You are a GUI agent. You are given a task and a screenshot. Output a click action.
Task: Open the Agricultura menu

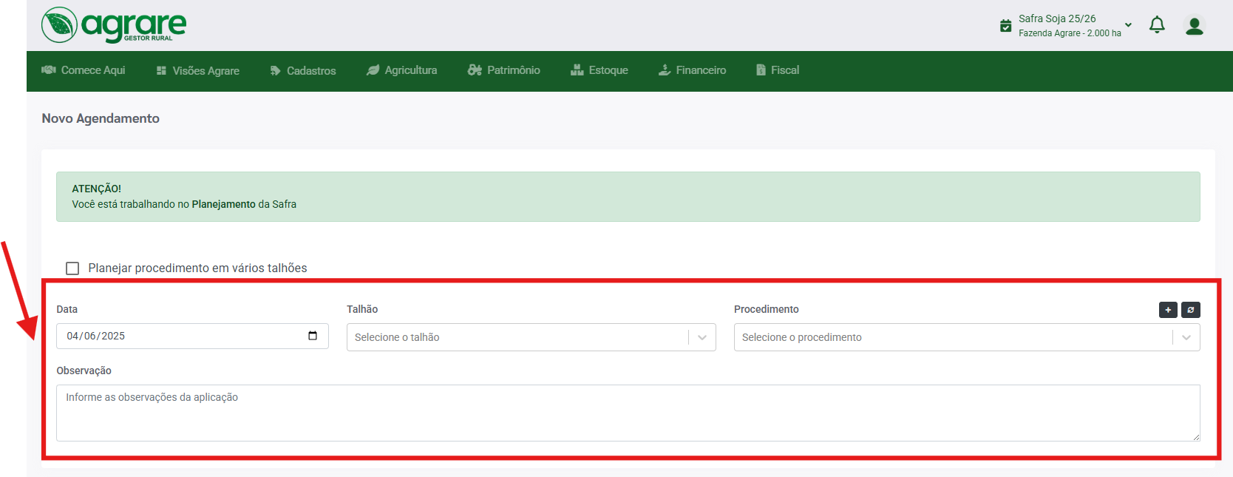(402, 70)
